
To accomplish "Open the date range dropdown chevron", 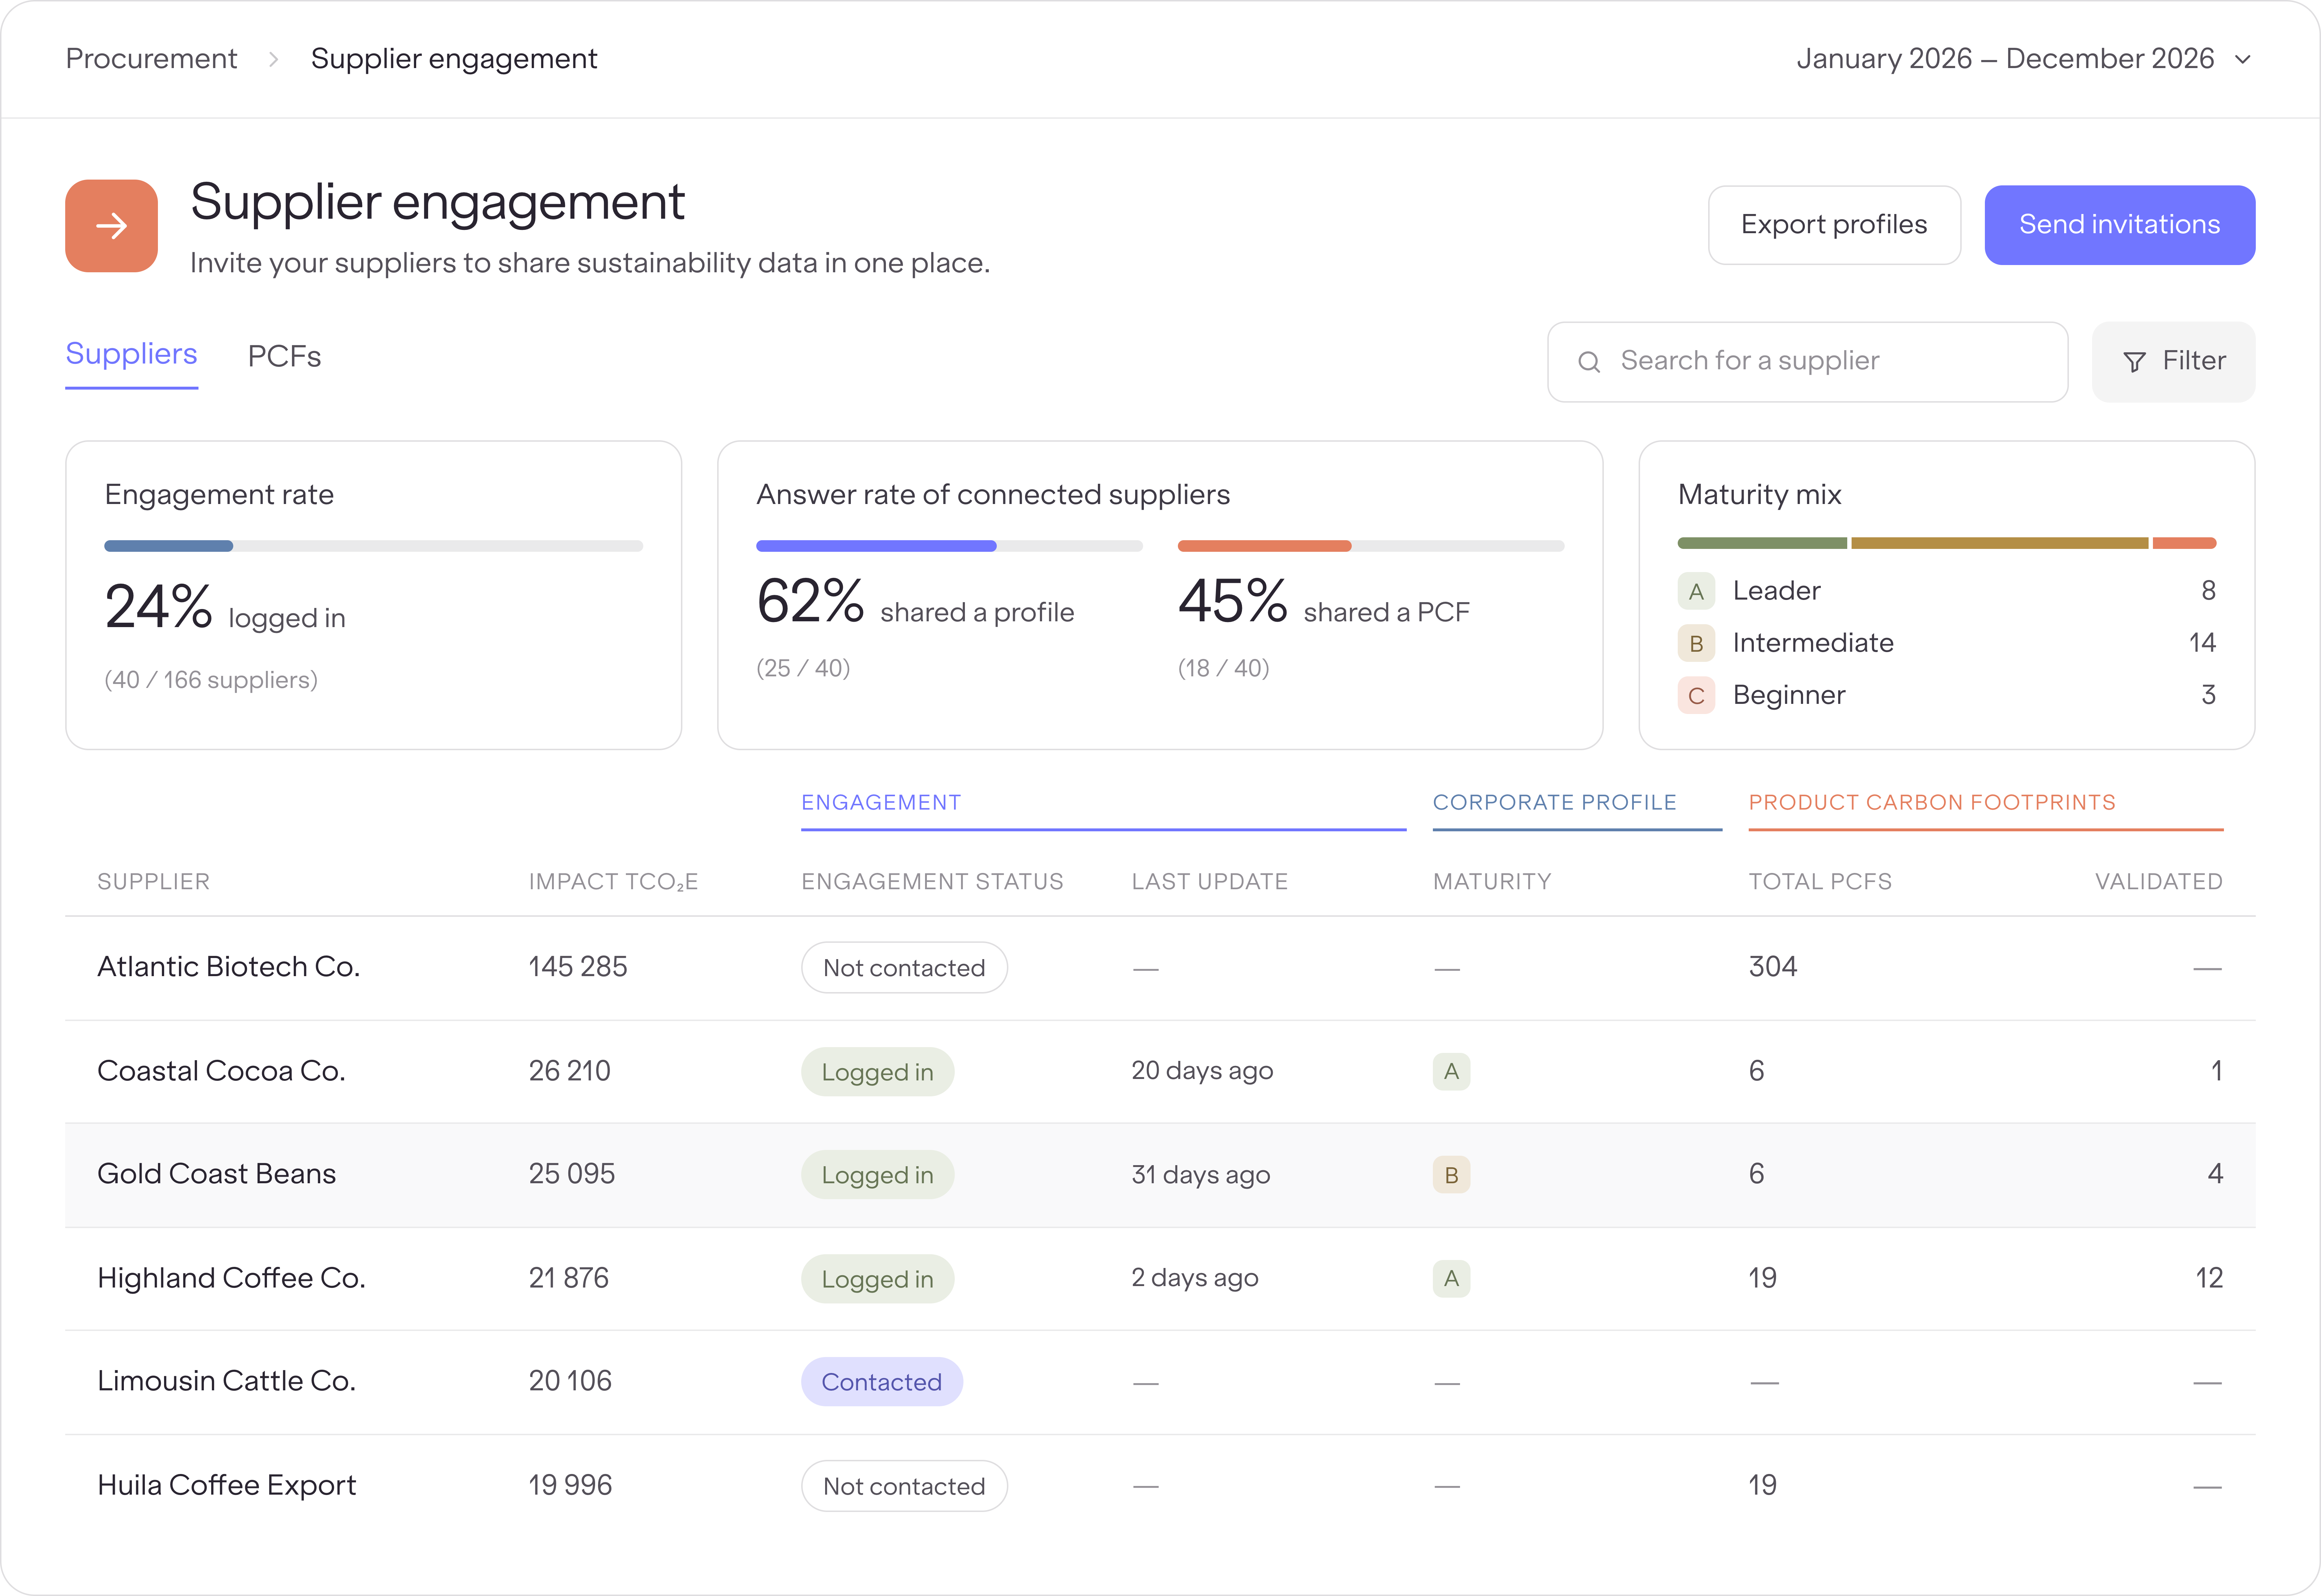I will (x=2243, y=60).
